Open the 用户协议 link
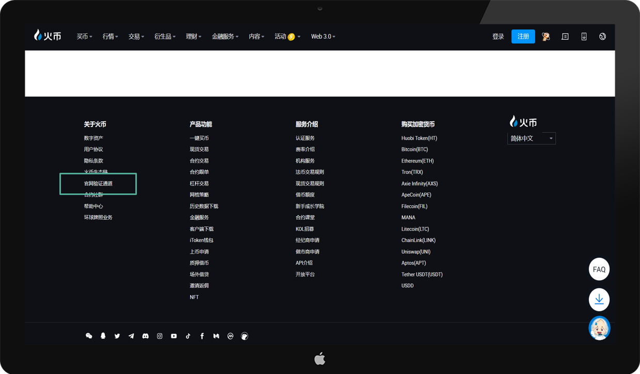The height and width of the screenshot is (374, 640). (93, 150)
